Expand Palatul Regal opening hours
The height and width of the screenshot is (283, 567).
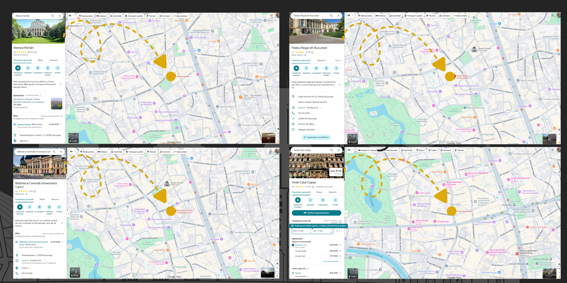[321, 108]
